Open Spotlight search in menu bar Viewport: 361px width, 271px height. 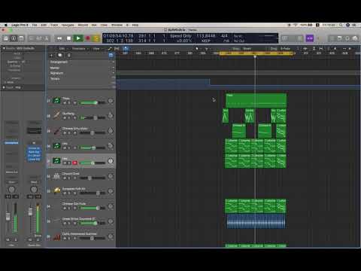click(x=341, y=25)
